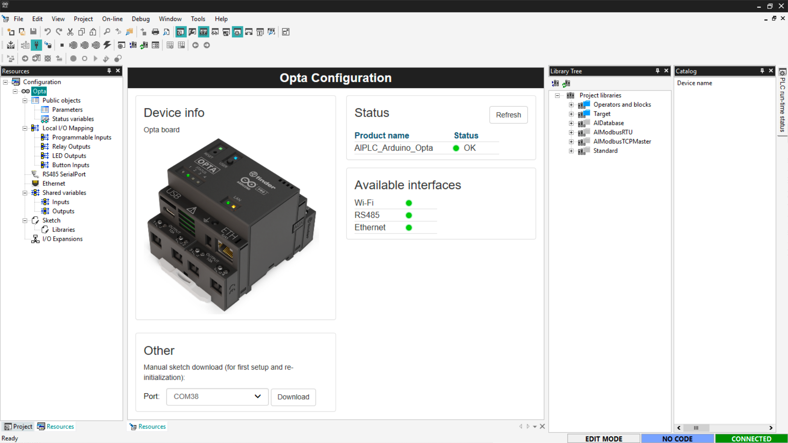Image resolution: width=788 pixels, height=443 pixels.
Task: Select Relay Outputs in the tree
Action: (x=71, y=146)
